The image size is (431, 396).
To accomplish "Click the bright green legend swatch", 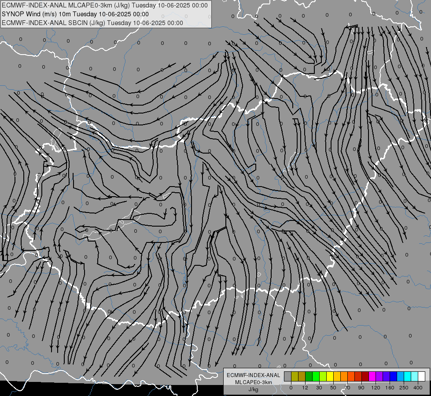I will [316, 376].
